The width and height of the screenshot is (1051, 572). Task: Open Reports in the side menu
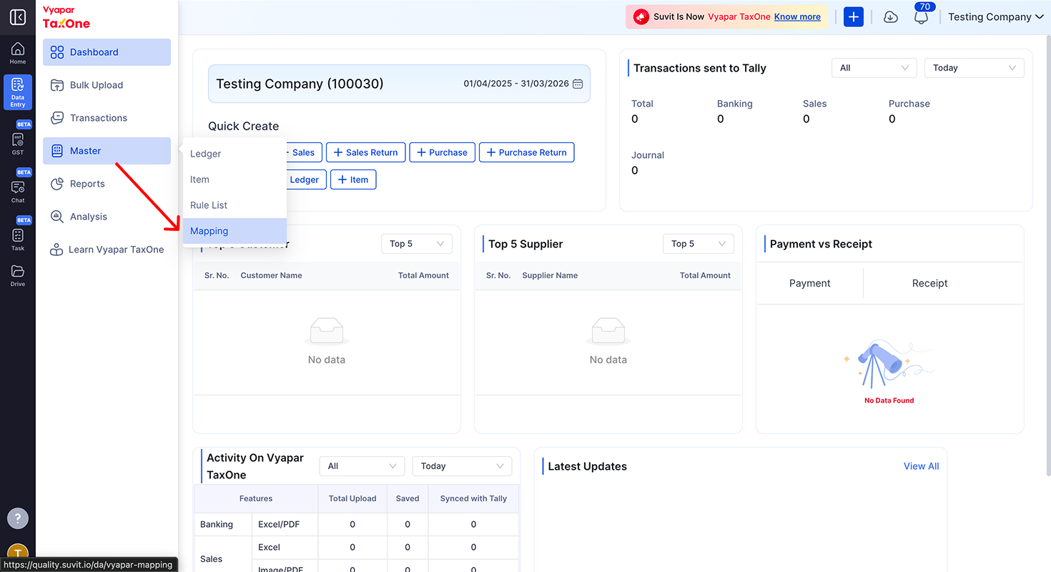click(x=107, y=184)
